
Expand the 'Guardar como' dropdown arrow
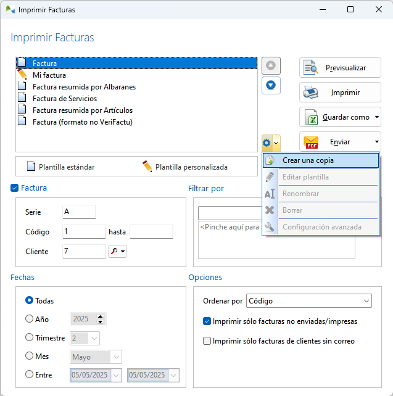click(x=376, y=117)
